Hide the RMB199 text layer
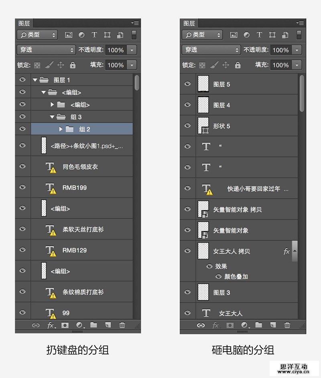 [22, 187]
